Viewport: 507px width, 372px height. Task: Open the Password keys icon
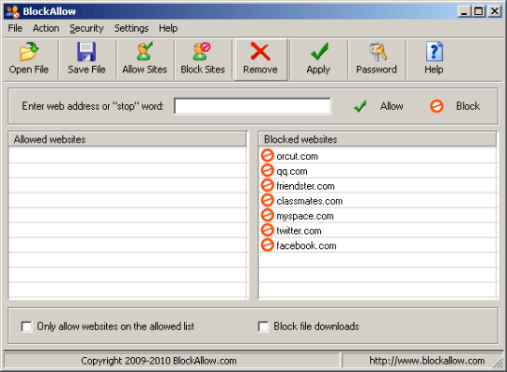(x=377, y=52)
